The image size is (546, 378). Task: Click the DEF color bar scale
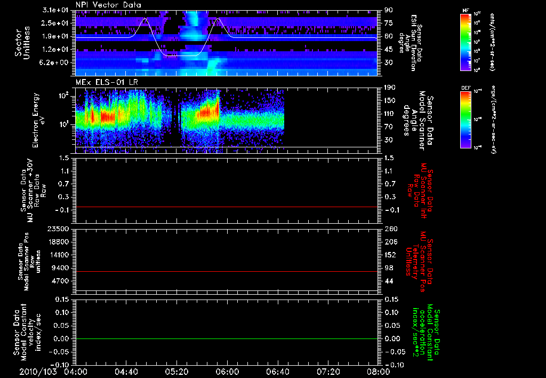[466, 120]
